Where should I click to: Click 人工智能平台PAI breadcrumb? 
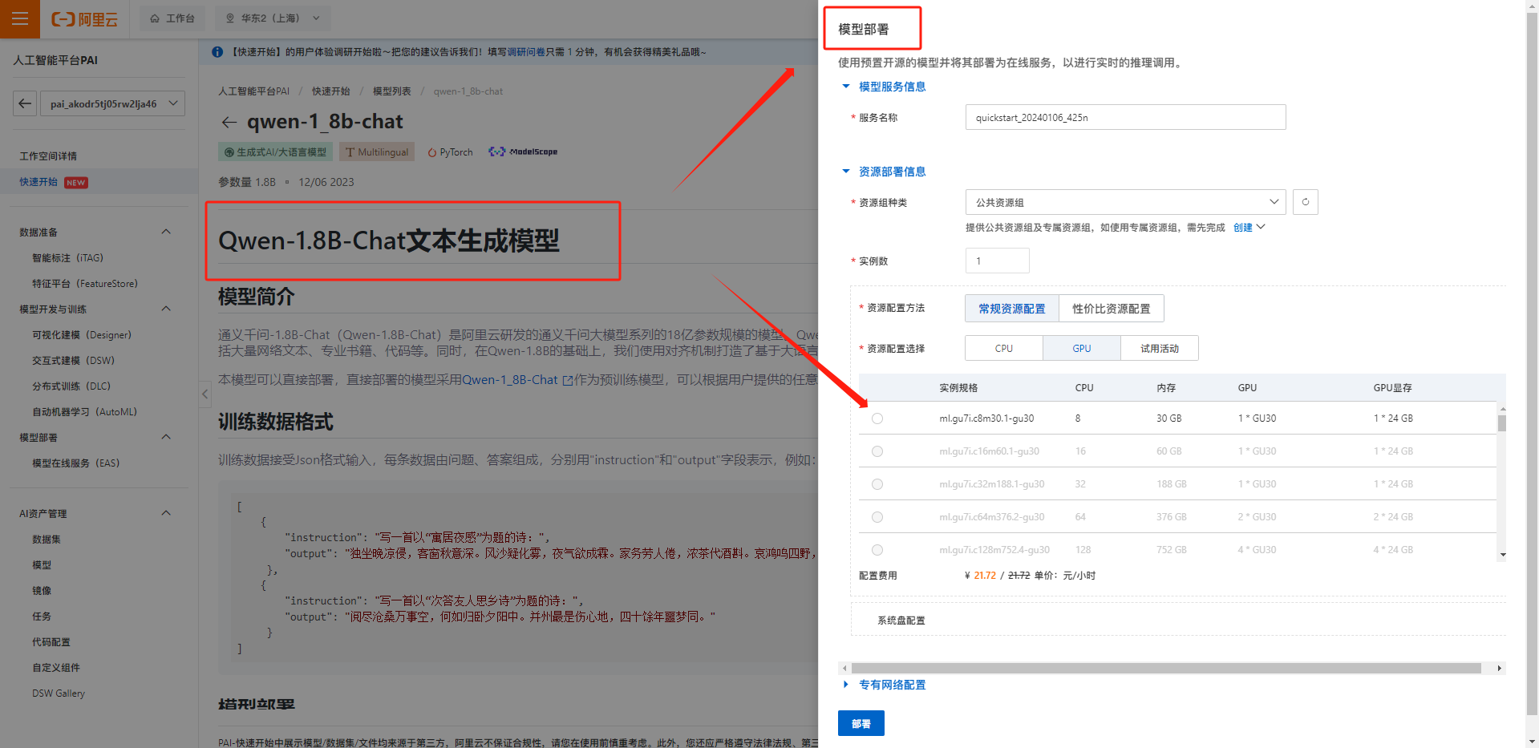click(254, 91)
